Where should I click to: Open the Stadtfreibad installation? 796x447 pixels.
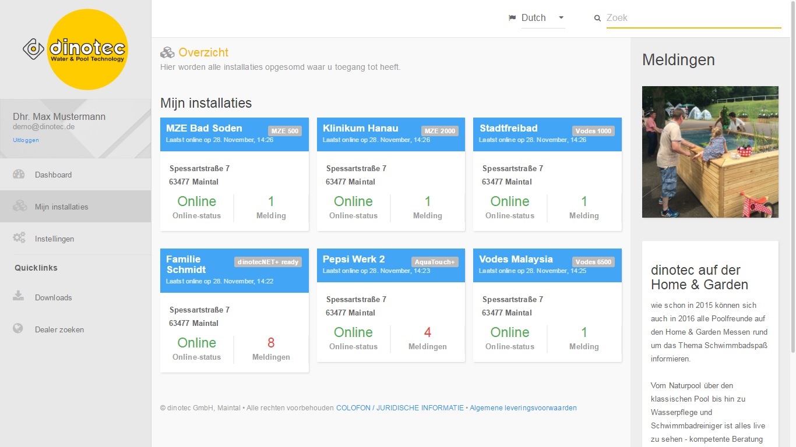coord(509,128)
